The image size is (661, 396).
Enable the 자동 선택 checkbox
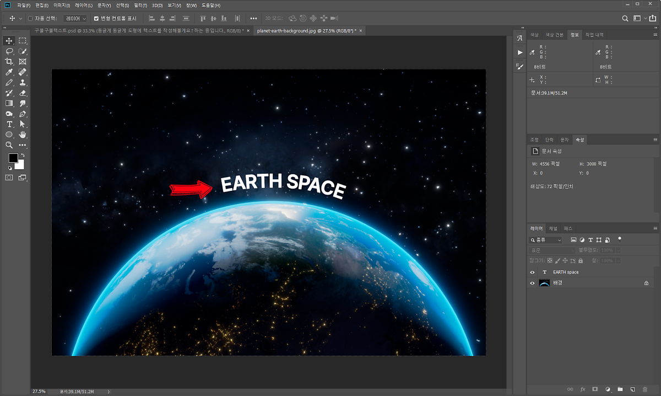coord(30,18)
